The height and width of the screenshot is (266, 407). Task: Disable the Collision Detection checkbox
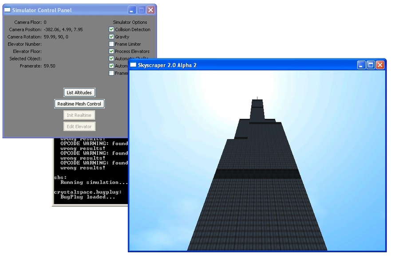[111, 30]
